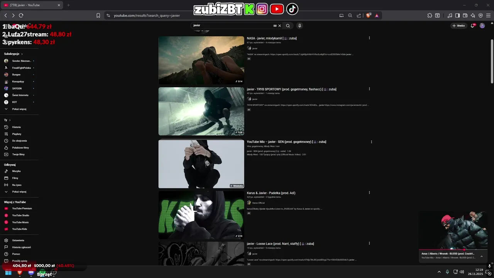Viewport: 494px width, 278px height.
Task: Open the Windows Start button
Action: coord(8,273)
